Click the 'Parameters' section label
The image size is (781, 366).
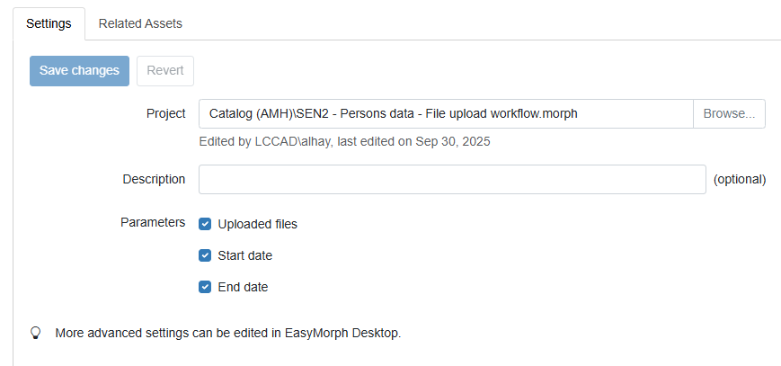click(x=153, y=222)
